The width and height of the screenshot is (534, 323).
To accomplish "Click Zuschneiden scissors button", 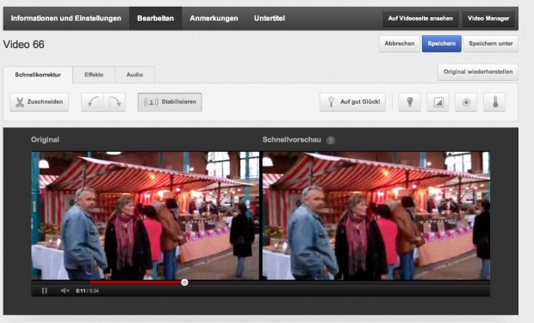I will 39,102.
